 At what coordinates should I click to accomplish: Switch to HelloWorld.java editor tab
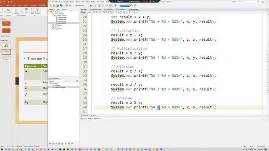[x=96, y=9]
